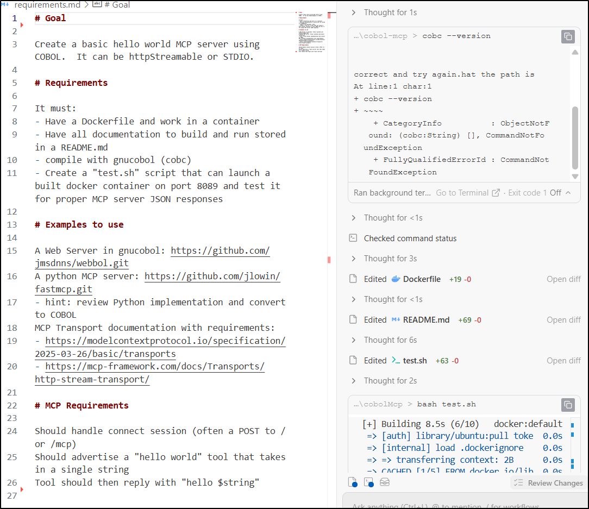Click the terminal output scrollbar thumb

point(575,137)
